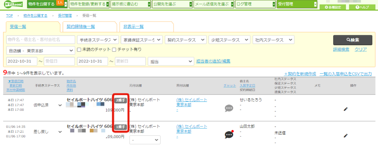Click the 2番手 badge
This screenshot has height=147, width=378.
tap(121, 100)
